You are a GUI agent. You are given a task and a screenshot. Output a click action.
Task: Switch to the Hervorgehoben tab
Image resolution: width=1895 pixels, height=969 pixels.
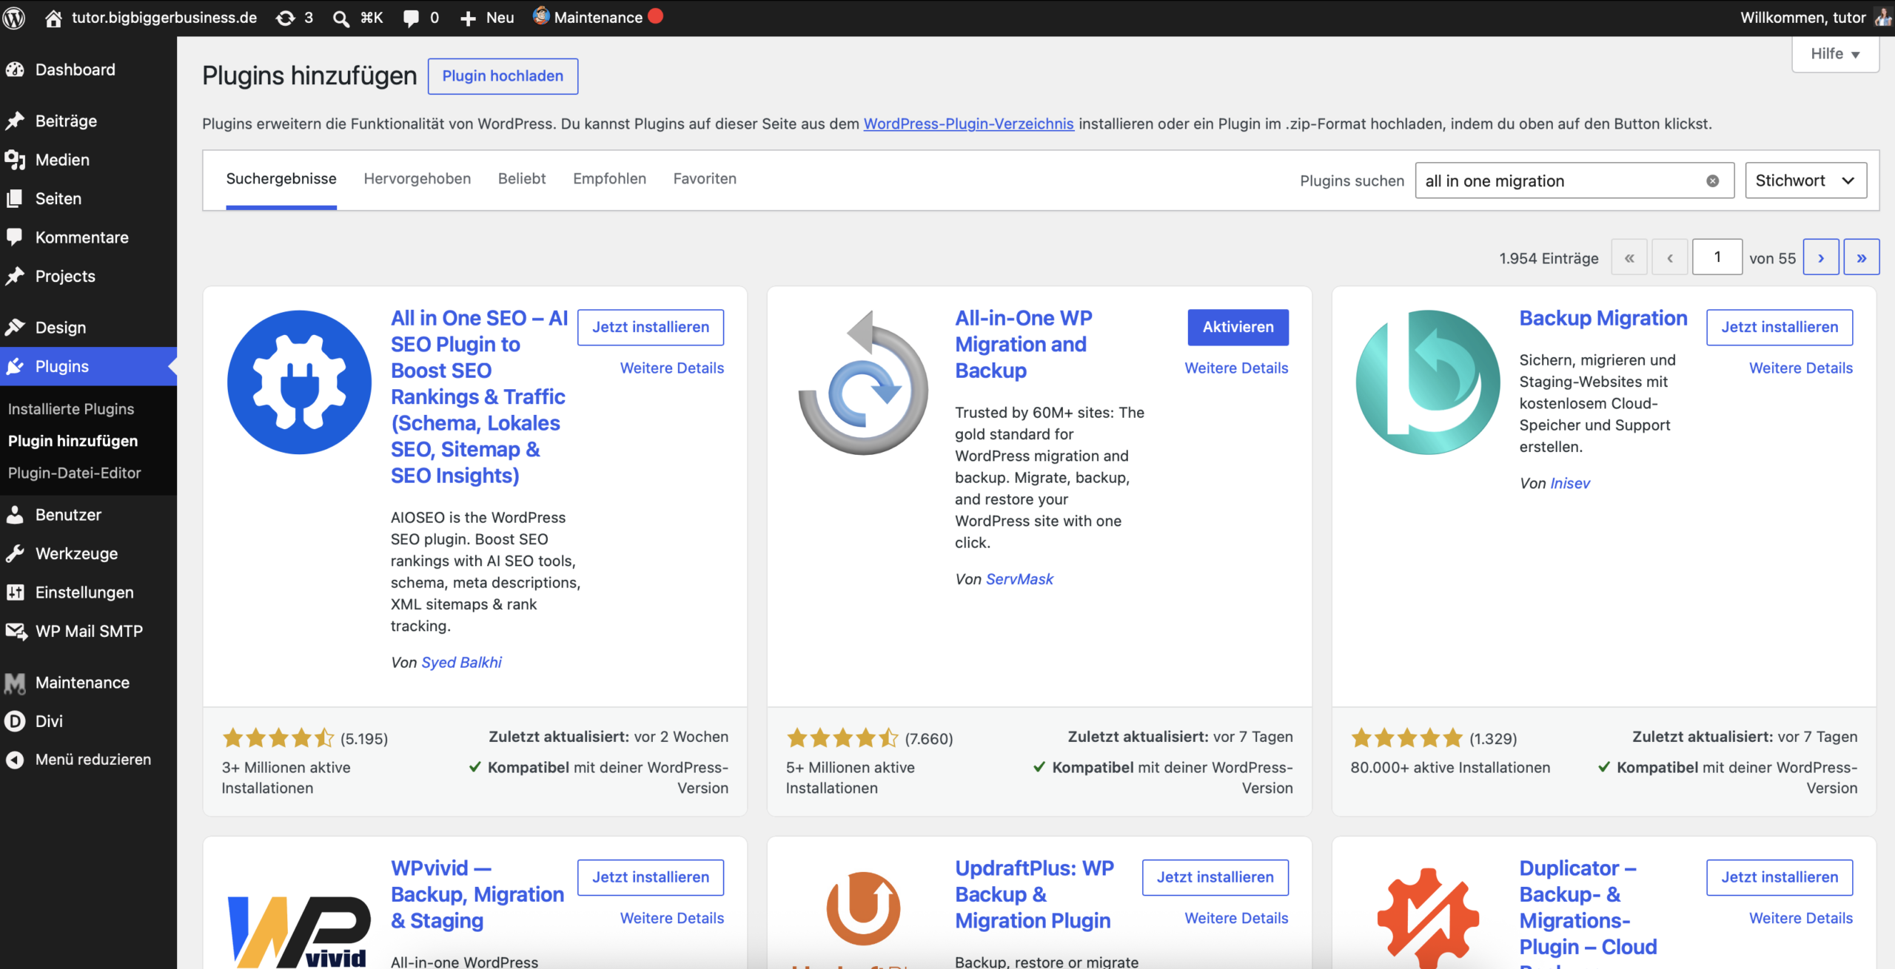tap(417, 179)
